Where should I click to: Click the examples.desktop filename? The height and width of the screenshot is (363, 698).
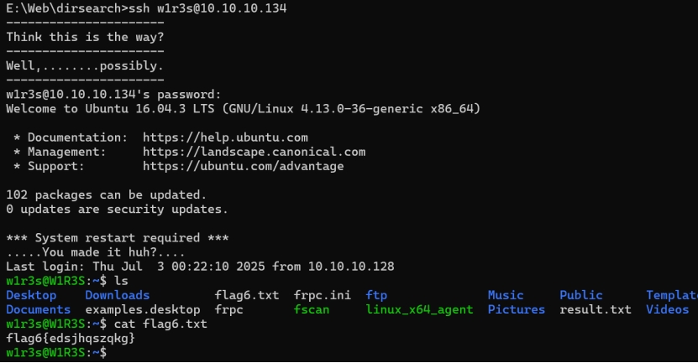143,310
